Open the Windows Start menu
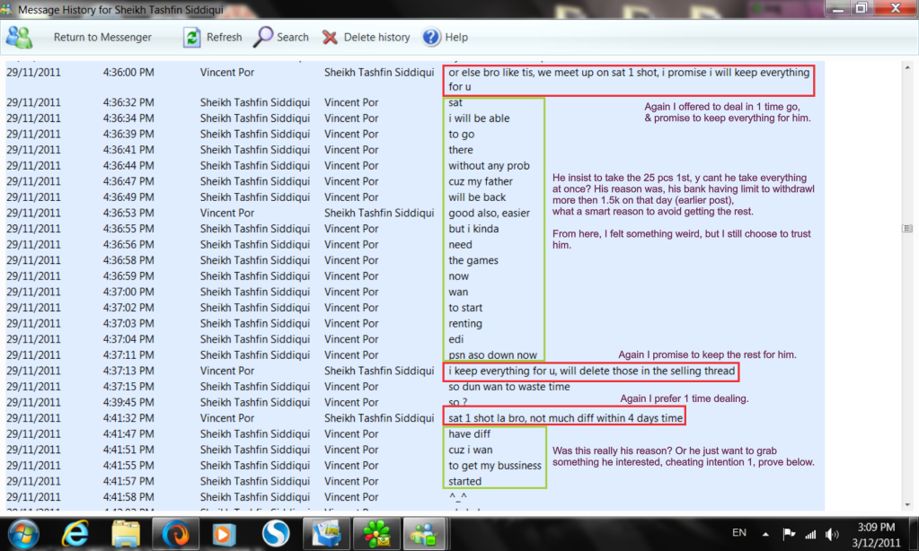The image size is (919, 551). click(x=24, y=534)
